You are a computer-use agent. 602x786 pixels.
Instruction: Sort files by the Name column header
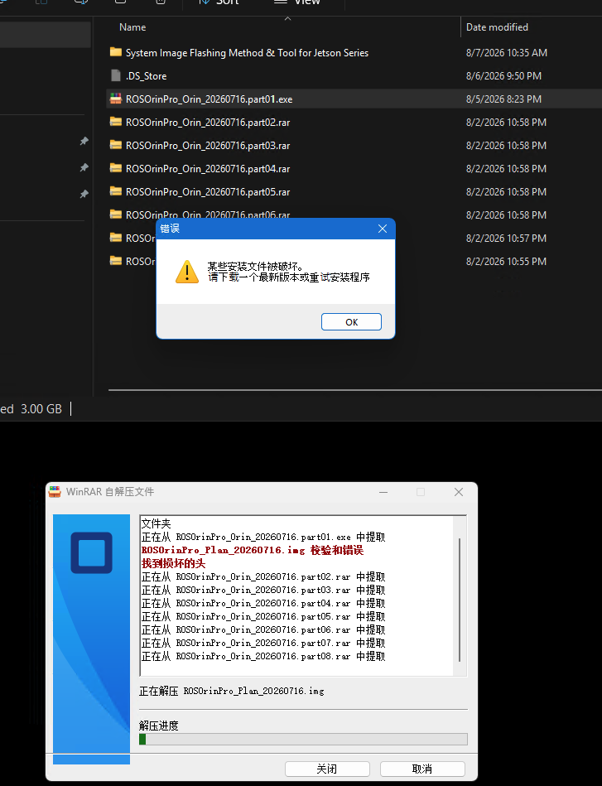coord(132,27)
